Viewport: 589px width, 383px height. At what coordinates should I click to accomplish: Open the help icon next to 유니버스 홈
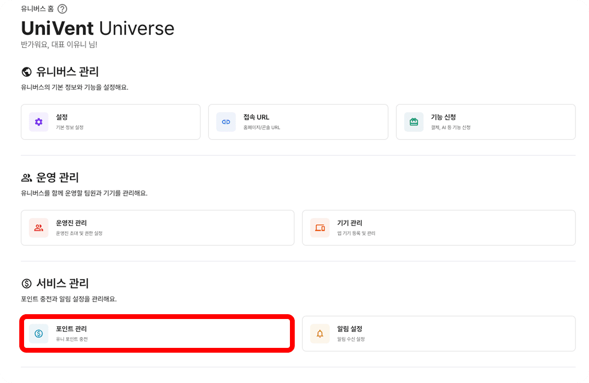[62, 9]
